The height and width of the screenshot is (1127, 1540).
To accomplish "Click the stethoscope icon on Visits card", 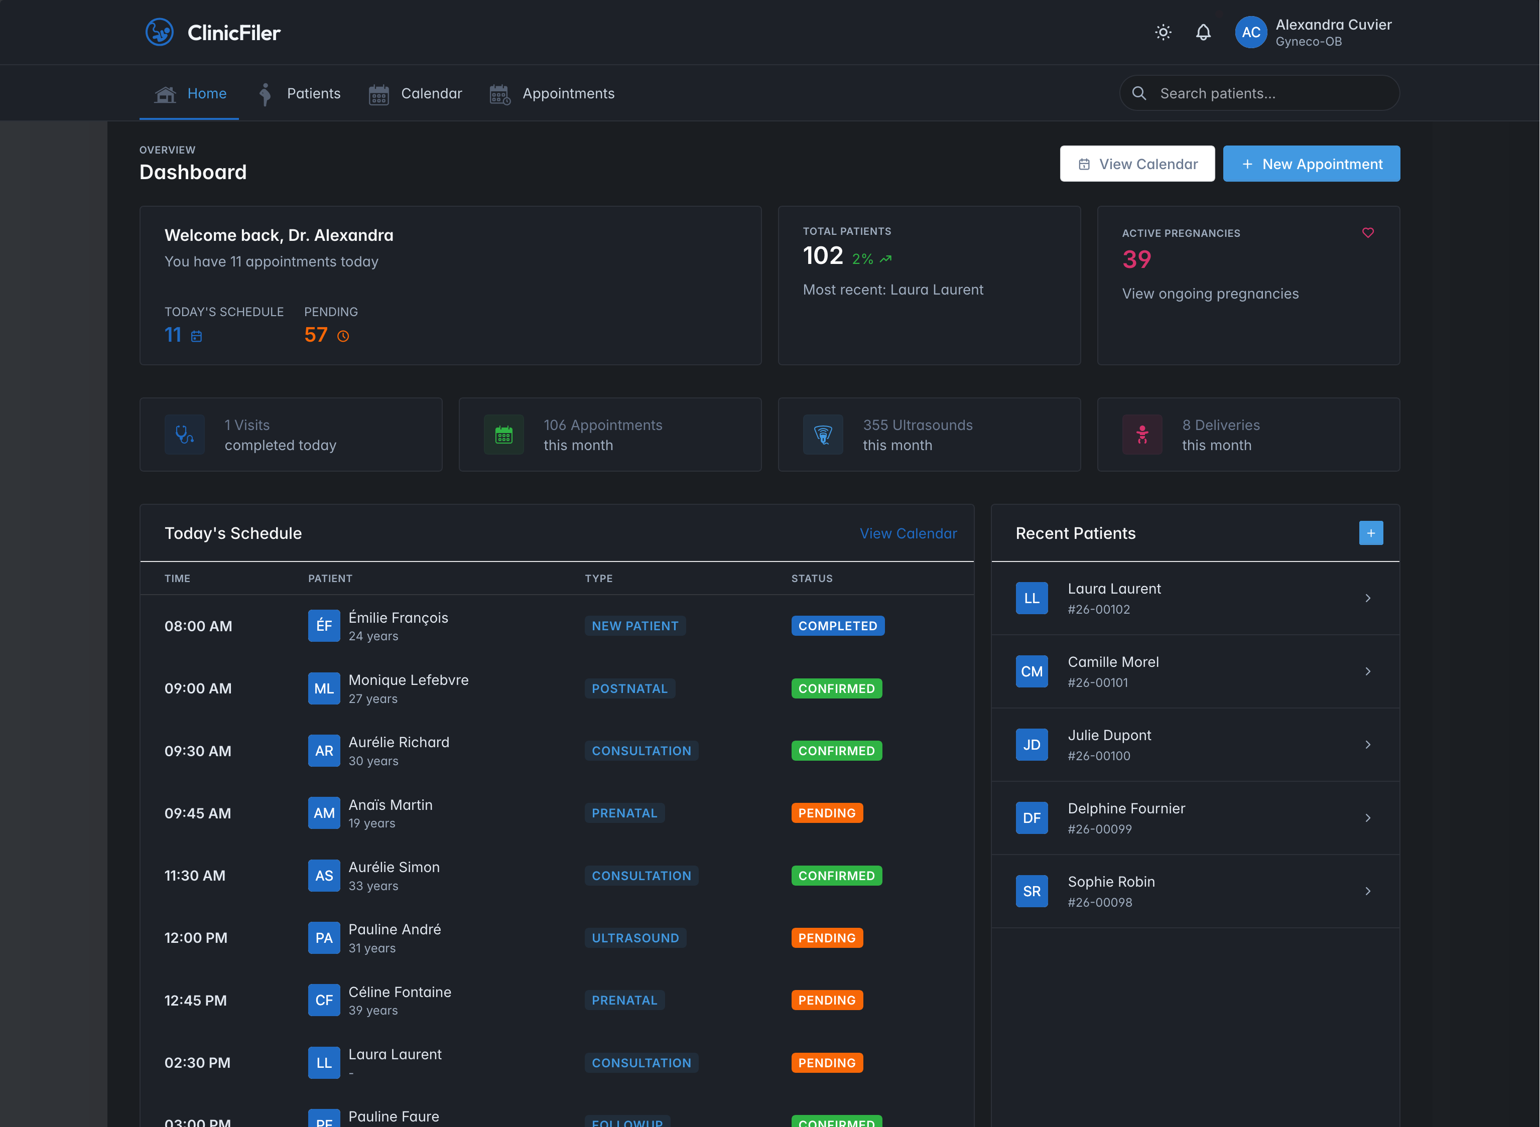I will click(184, 435).
